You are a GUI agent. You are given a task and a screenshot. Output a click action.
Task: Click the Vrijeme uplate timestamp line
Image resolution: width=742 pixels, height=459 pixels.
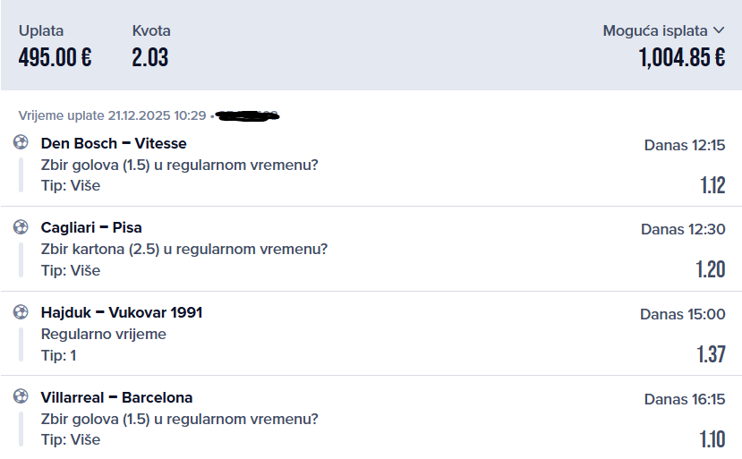point(112,115)
